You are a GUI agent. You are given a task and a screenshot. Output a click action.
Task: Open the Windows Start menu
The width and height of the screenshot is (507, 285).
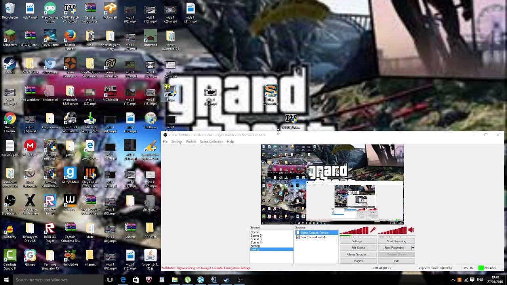point(6,280)
